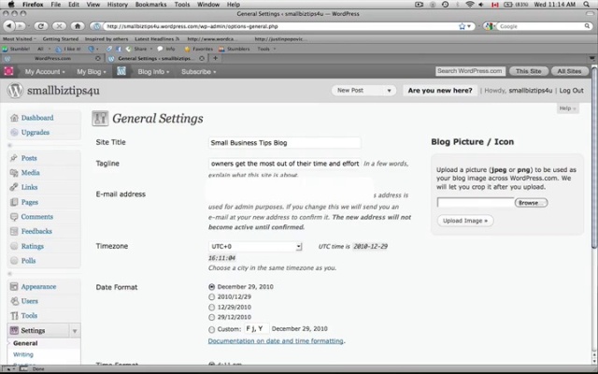This screenshot has width=598, height=374.
Task: Select 29/12/2010 date format
Action: [x=212, y=317]
